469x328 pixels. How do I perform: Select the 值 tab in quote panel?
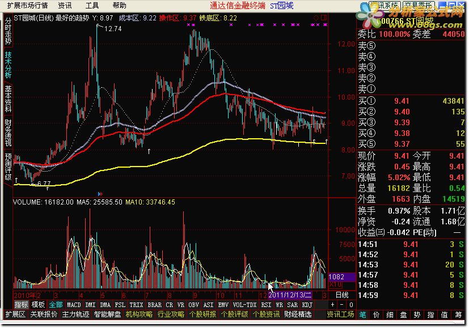[445, 314]
